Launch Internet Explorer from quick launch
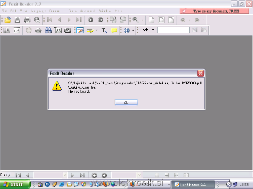Screen dimensions: 253x189 pos(62,184)
